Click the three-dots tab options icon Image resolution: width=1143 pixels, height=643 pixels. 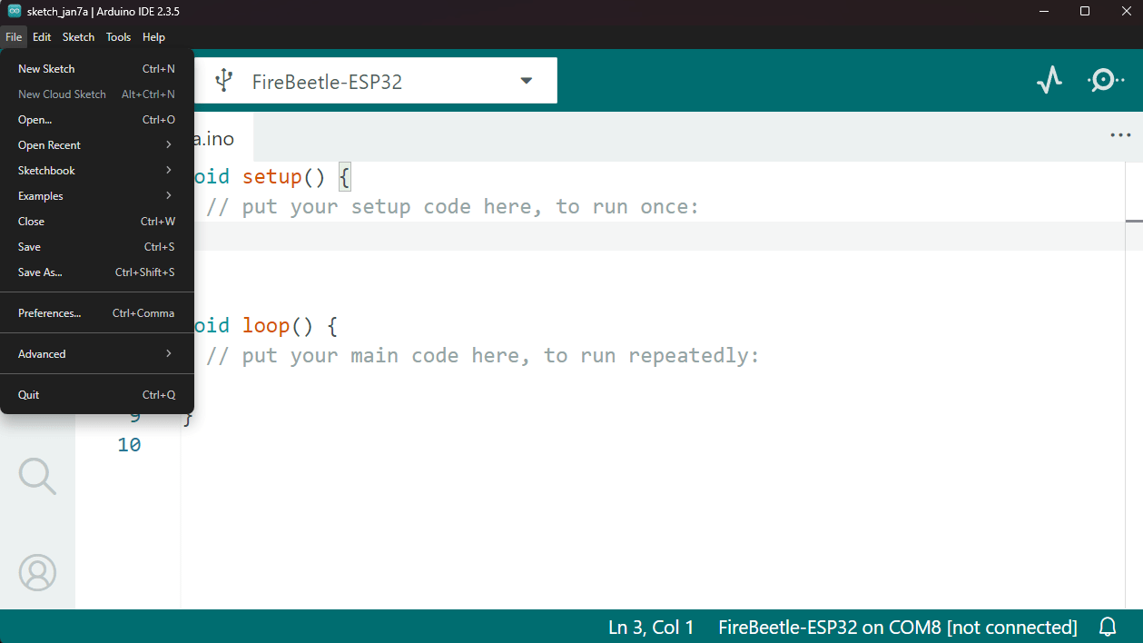pyautogui.click(x=1120, y=136)
